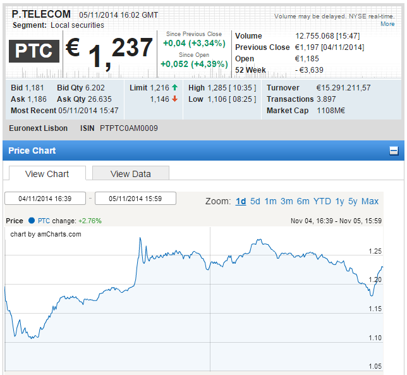Screen dimensions: 407x375
Task: Click the 52 Week range value
Action: point(309,70)
